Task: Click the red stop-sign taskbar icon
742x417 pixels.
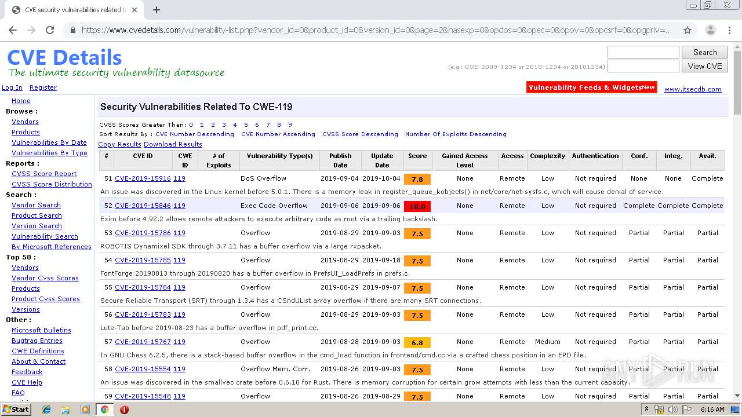Action: tap(124, 409)
